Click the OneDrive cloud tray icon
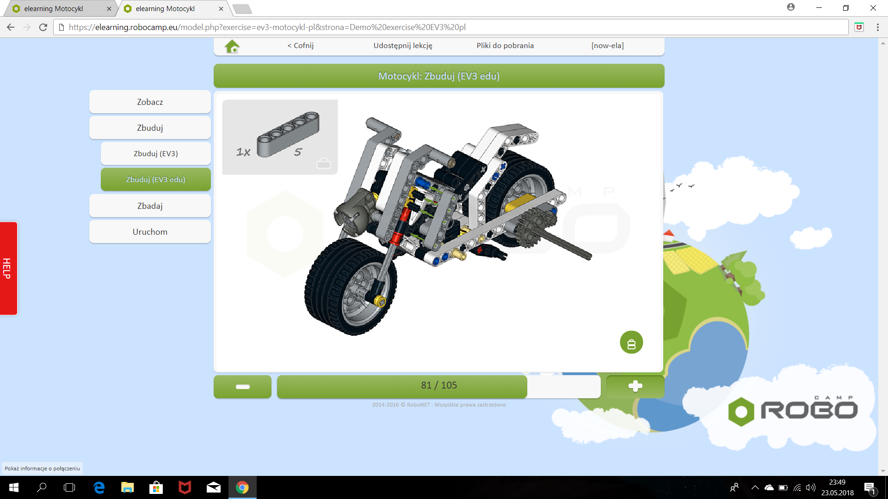This screenshot has height=499, width=888. tap(769, 487)
